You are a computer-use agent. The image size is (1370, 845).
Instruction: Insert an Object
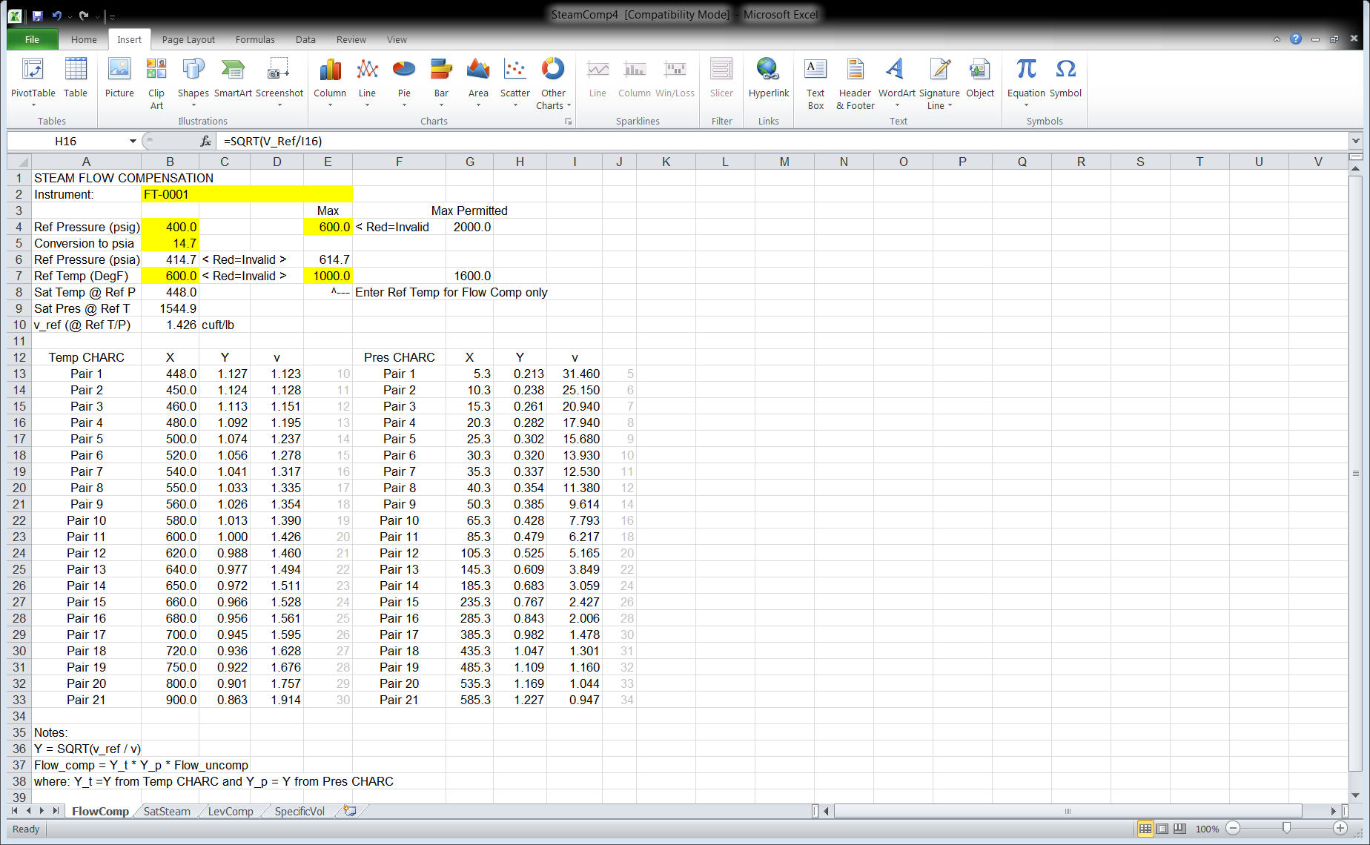pos(980,78)
